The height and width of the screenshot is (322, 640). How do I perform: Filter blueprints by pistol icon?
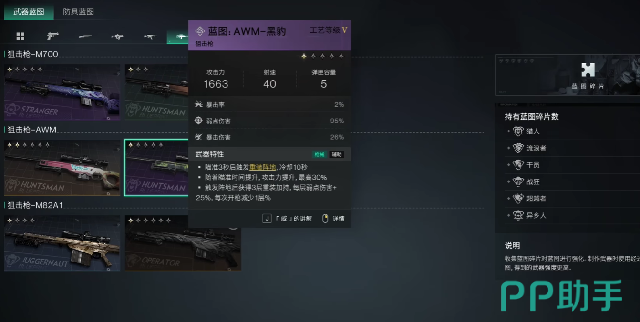point(52,36)
